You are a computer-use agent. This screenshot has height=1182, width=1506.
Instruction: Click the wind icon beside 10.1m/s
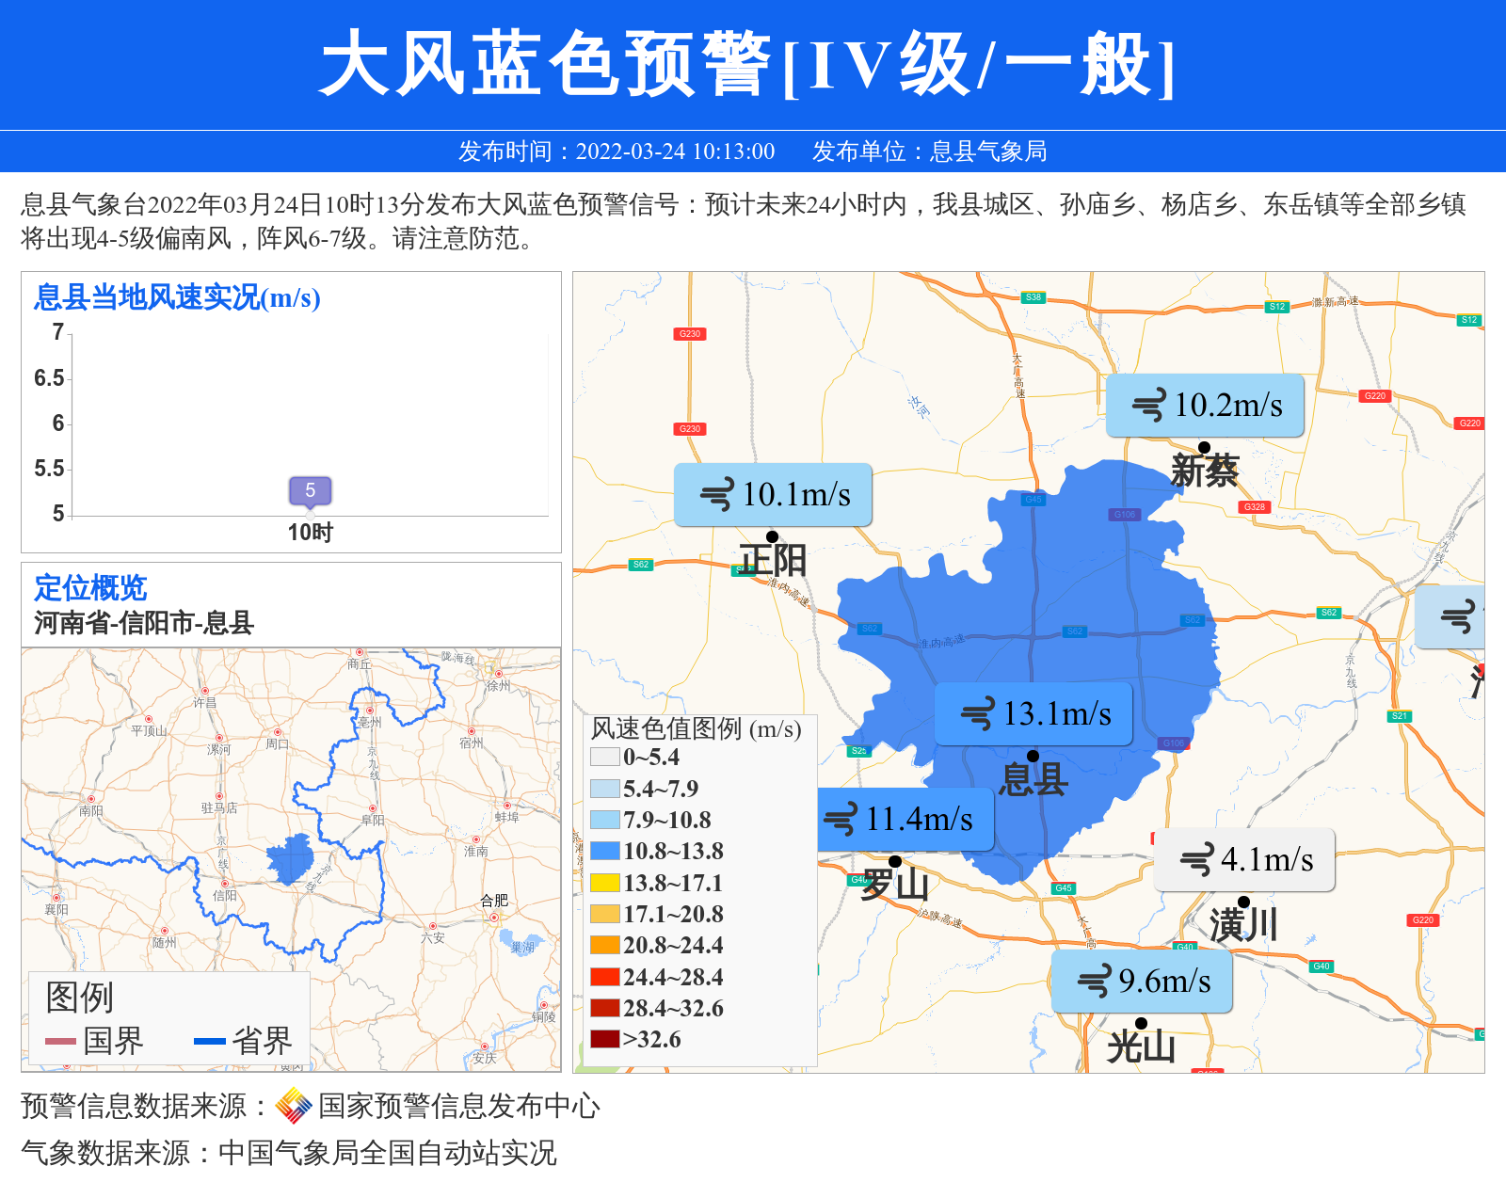point(716,494)
